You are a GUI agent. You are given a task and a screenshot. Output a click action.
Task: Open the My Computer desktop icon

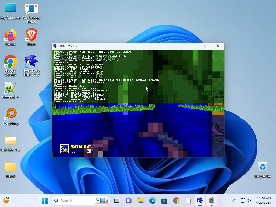click(11, 11)
